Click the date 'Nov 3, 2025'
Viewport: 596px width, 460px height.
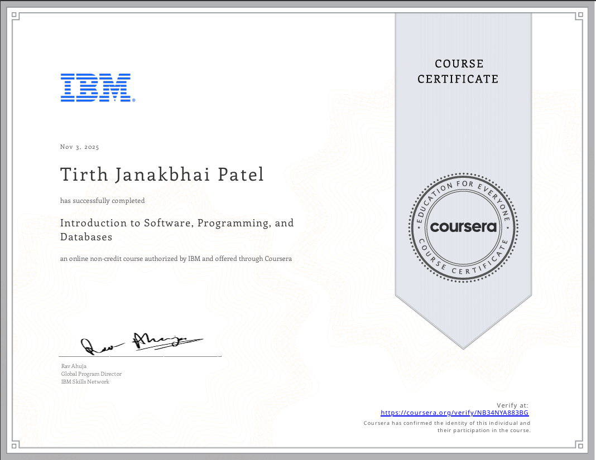pos(79,147)
